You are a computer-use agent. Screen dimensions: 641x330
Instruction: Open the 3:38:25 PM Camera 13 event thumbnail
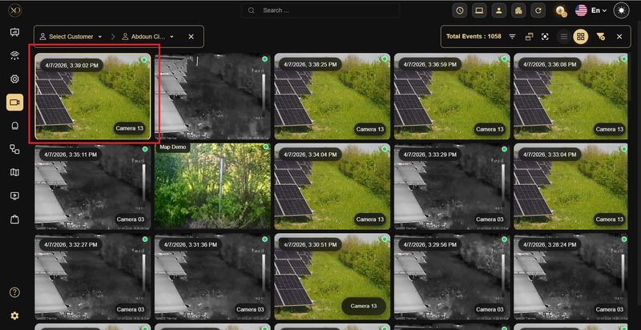point(333,96)
